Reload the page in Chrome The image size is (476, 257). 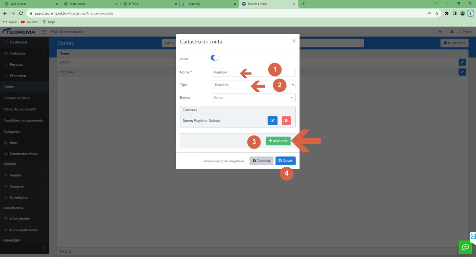pos(21,13)
